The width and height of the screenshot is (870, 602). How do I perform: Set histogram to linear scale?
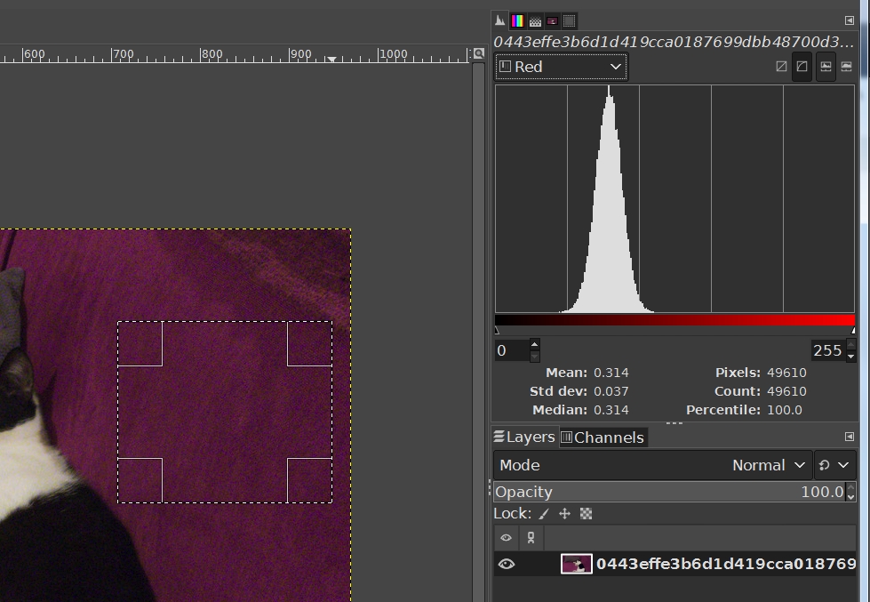(781, 67)
